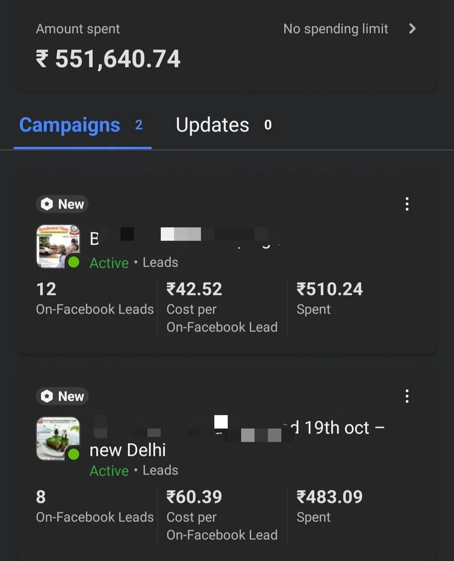Select the ₹510.24 Spent metric
This screenshot has height=561, width=454.
(329, 299)
